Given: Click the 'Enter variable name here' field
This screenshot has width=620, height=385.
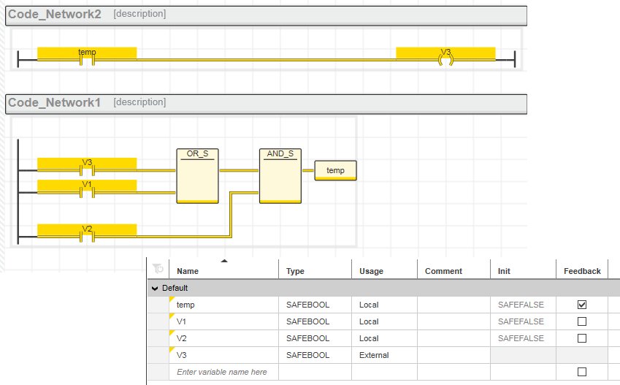Looking at the screenshot, I should coord(222,372).
